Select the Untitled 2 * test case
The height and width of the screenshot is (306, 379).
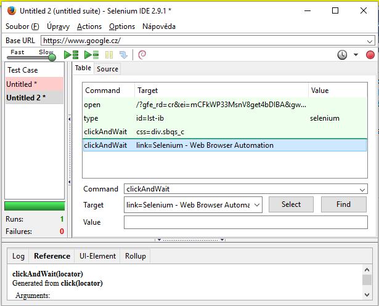coord(35,97)
